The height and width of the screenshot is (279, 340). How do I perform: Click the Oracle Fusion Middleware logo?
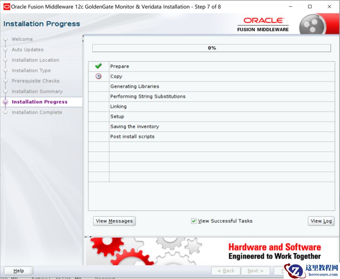click(x=263, y=25)
